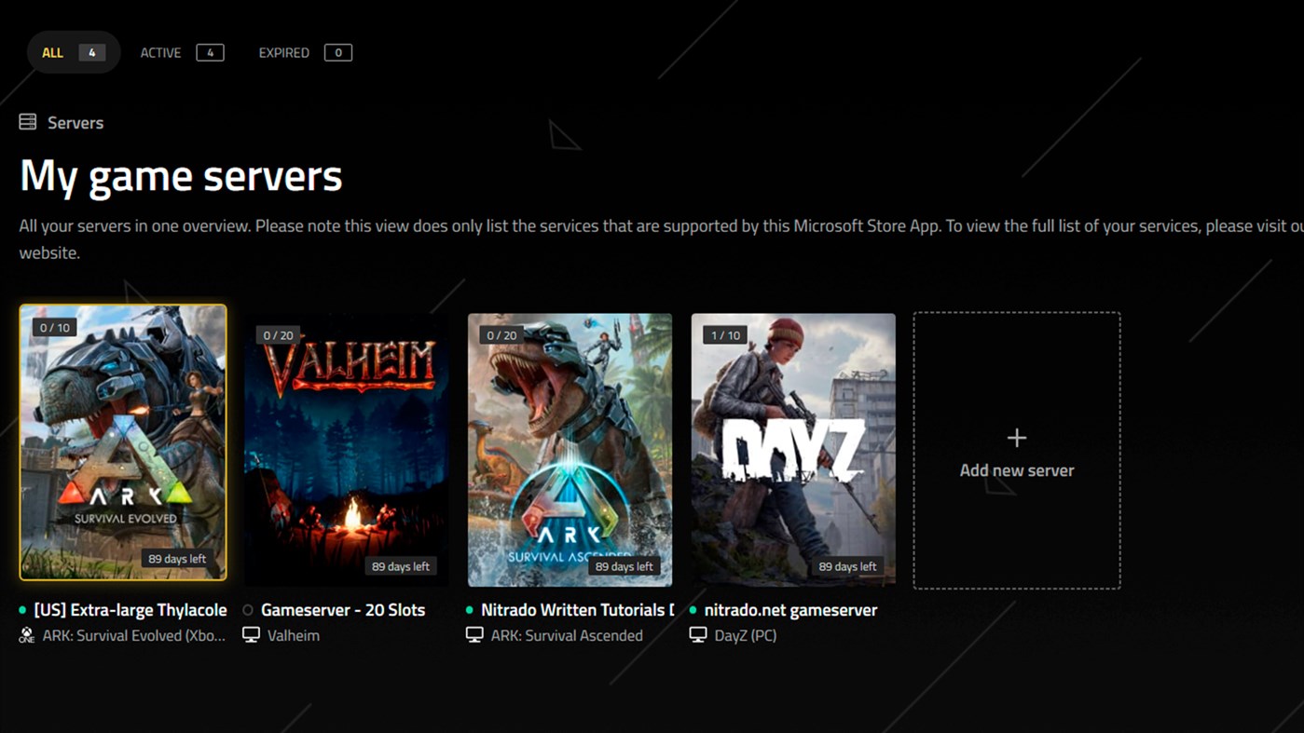This screenshot has width=1304, height=733.
Task: Click the green status dot of Nitrado Written Tutorials
Action: 470,610
